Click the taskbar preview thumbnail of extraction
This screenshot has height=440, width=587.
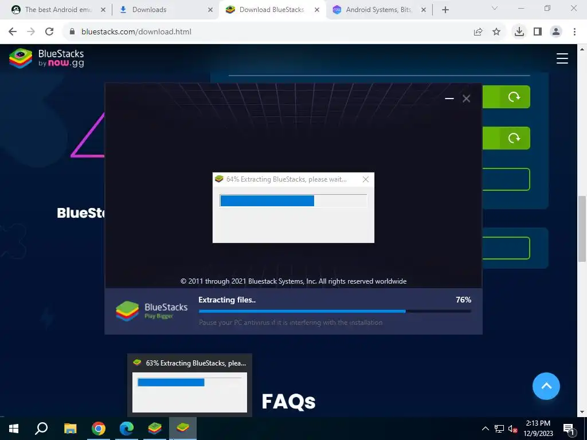click(189, 392)
